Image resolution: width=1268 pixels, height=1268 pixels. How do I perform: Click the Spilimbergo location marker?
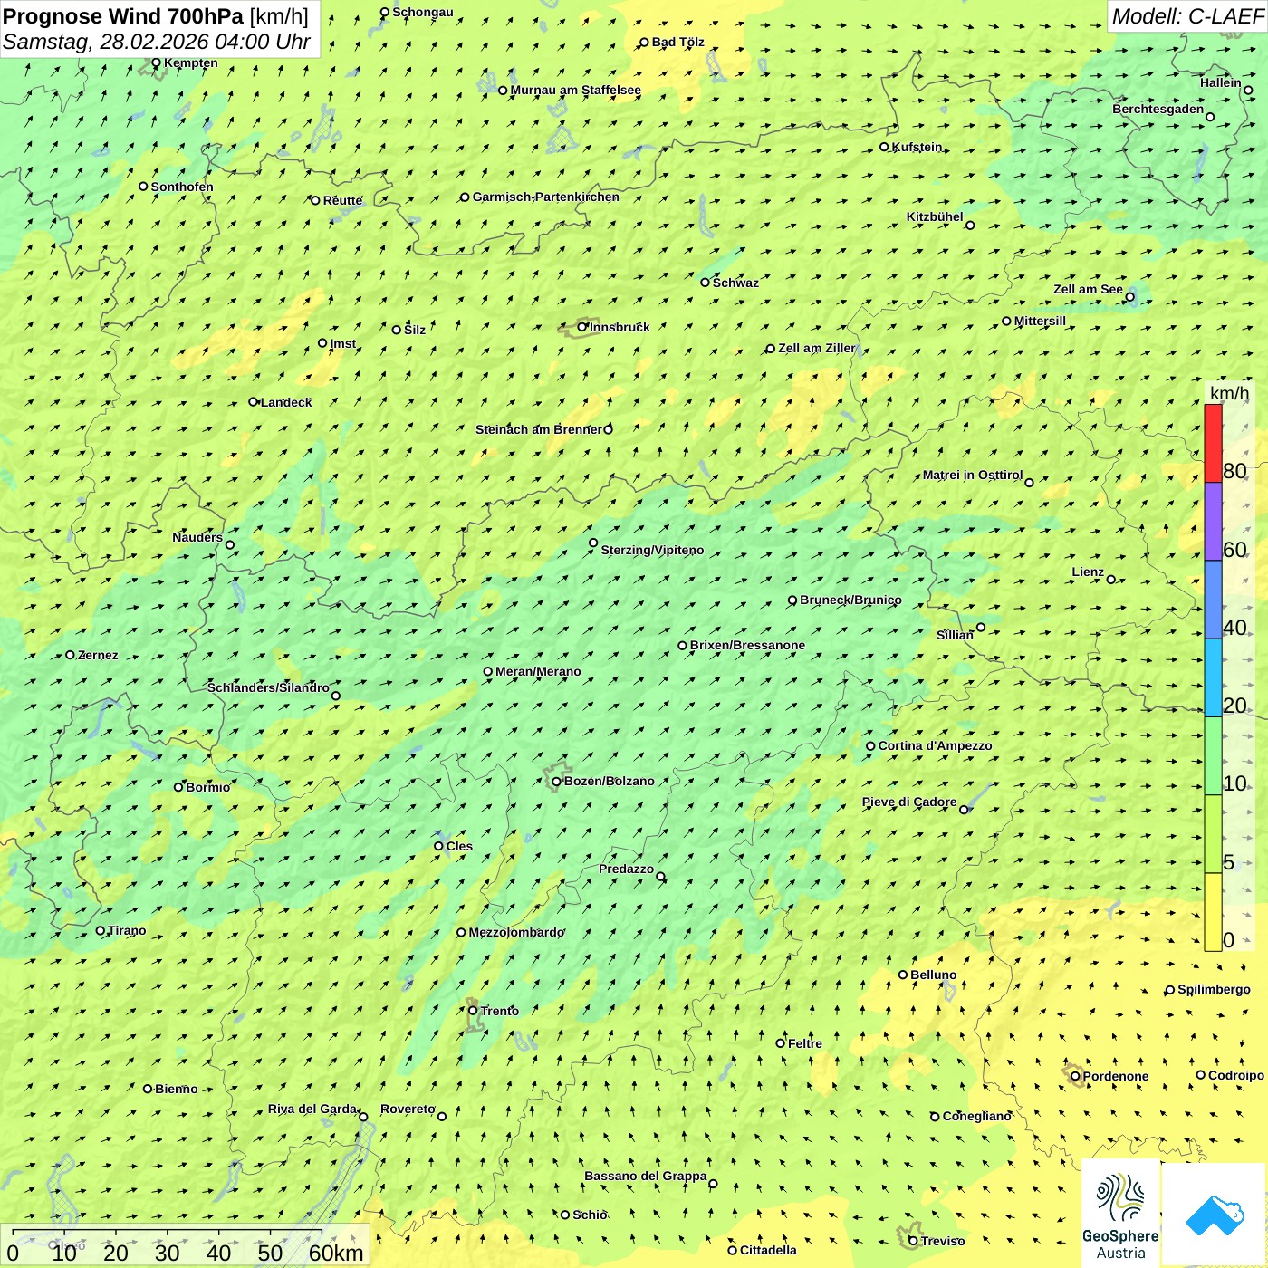[x=1170, y=990]
